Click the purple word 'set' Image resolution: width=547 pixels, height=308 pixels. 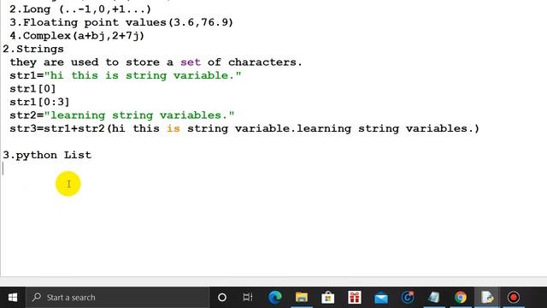pyautogui.click(x=191, y=62)
